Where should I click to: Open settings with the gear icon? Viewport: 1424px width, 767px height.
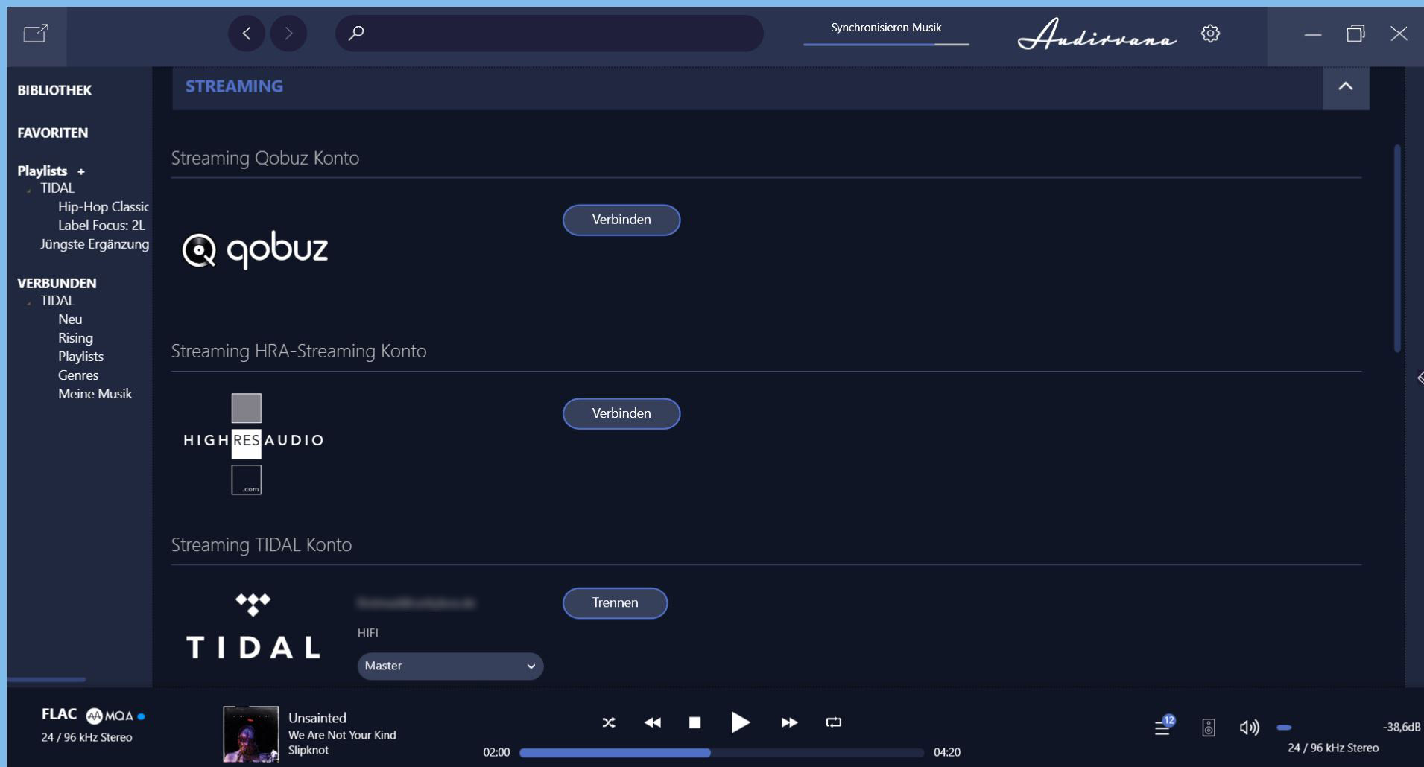coord(1210,34)
